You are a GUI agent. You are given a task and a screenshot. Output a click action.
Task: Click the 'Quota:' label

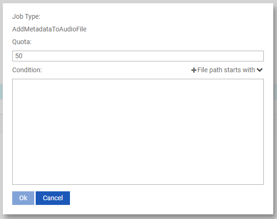tap(22, 42)
